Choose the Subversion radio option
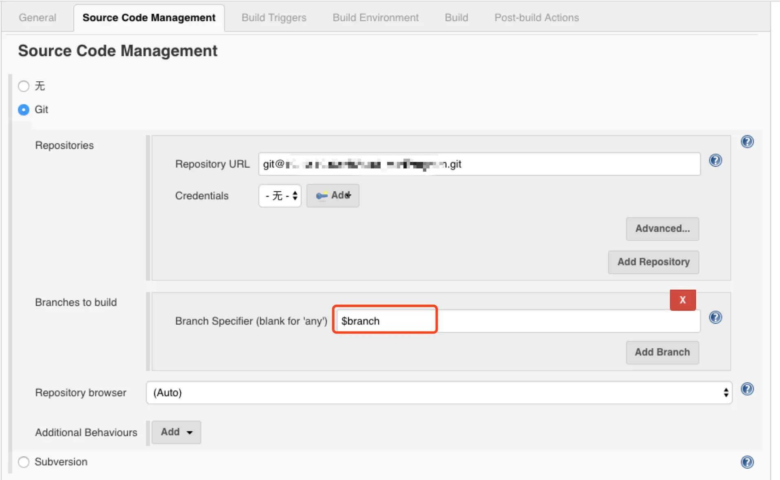Viewport: 780px width, 480px height. click(x=24, y=462)
